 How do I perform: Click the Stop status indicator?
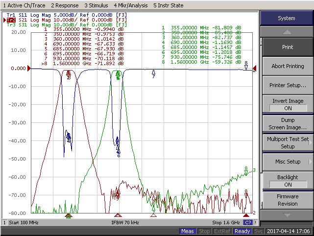(x=204, y=232)
